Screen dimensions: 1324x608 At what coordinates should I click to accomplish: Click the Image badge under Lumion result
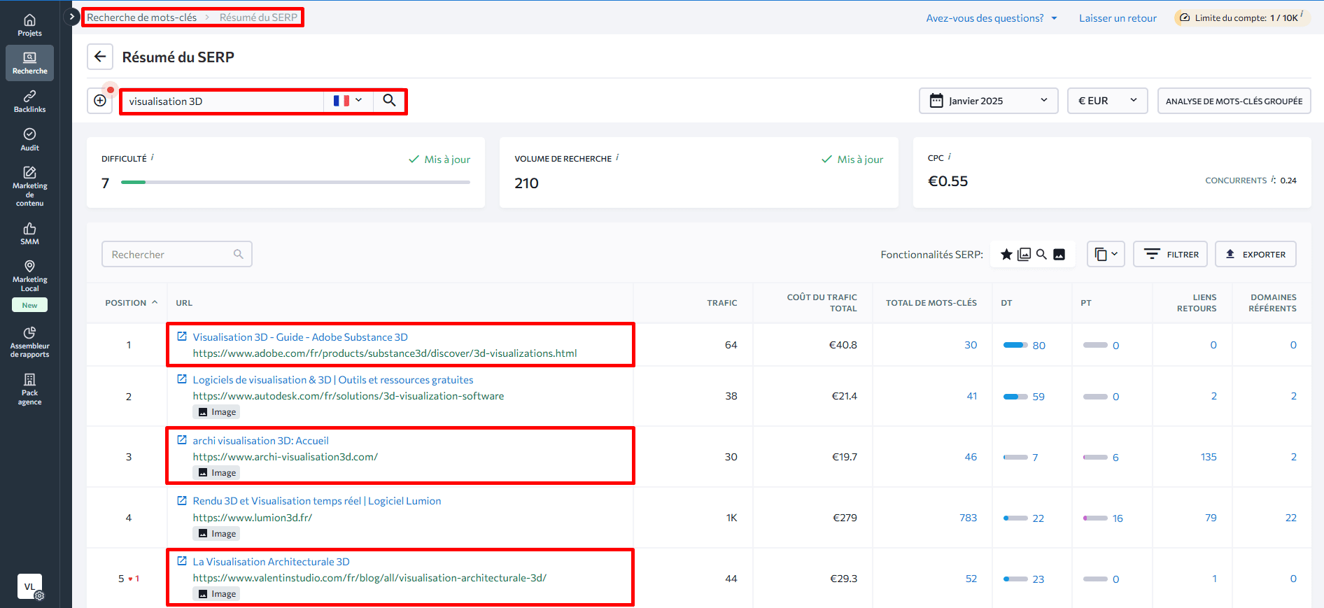coord(217,534)
